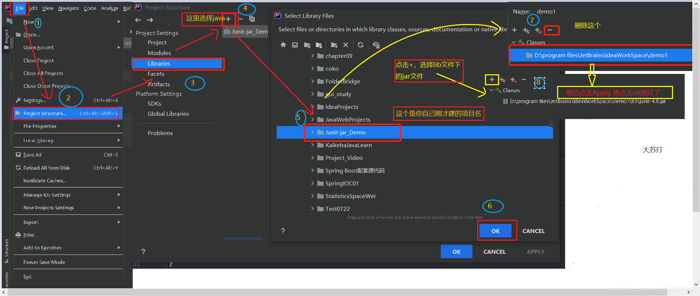Click exclude plus icon above junit-4.8.jar list
Viewport: 700px width, 296px height.
[513, 80]
